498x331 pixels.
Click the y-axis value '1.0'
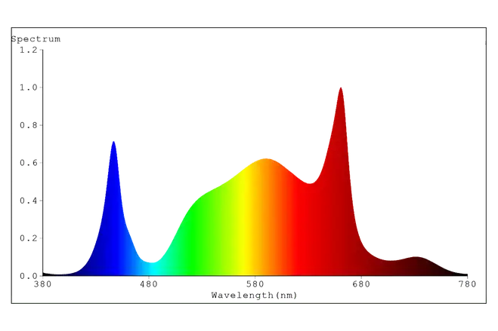click(x=29, y=87)
